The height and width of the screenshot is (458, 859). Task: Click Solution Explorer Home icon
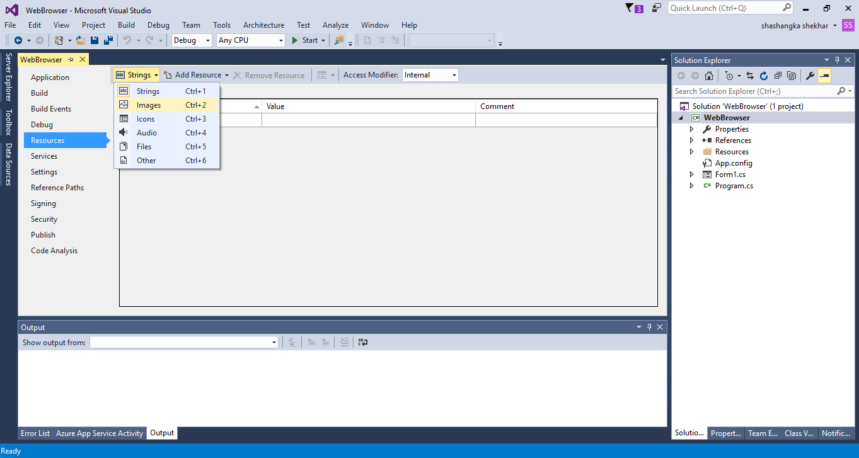709,76
